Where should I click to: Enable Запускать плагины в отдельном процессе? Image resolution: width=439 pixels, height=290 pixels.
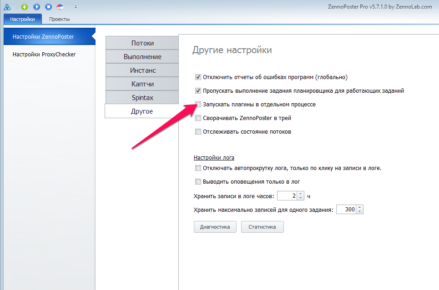coord(198,104)
